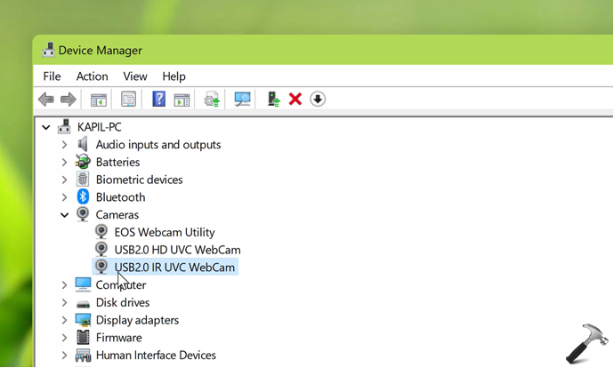Image resolution: width=613 pixels, height=368 pixels.
Task: Open the Action menu
Action: [x=93, y=76]
